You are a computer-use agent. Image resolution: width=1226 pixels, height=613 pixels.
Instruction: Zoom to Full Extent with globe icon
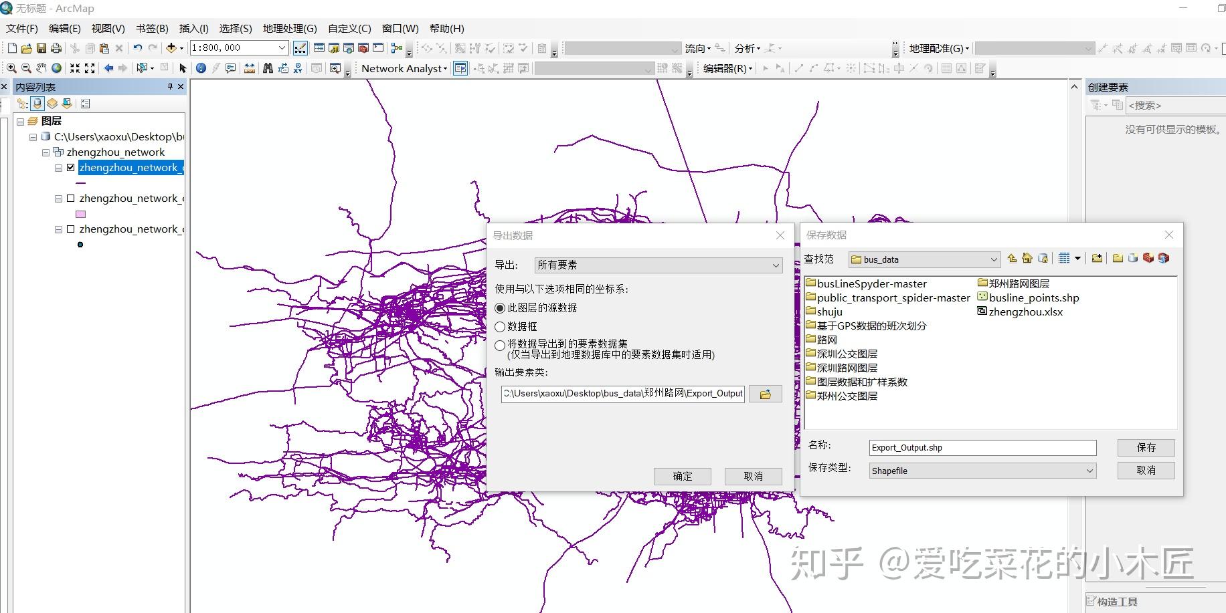56,68
